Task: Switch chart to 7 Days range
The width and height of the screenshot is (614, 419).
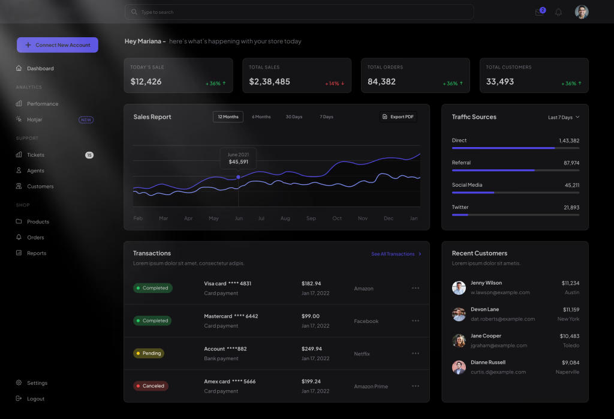Action: point(326,116)
